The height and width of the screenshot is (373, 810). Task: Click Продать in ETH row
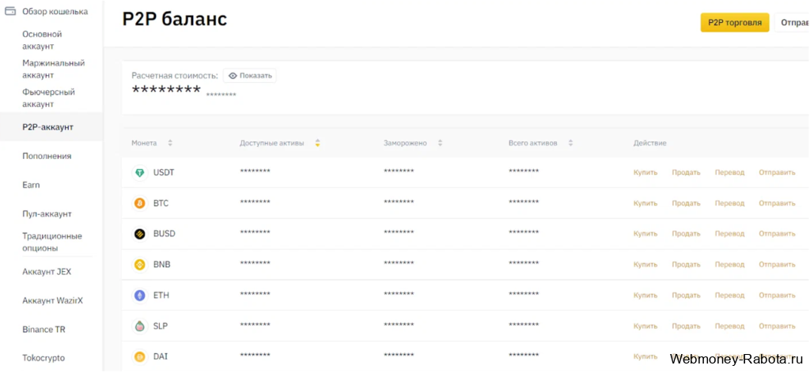(x=686, y=295)
